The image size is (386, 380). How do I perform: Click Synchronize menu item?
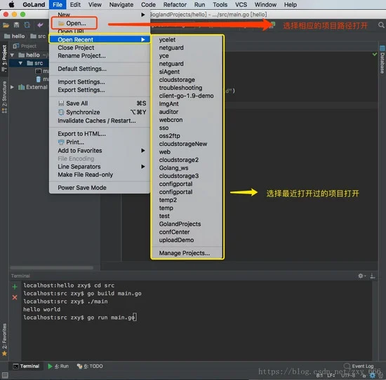(x=100, y=112)
